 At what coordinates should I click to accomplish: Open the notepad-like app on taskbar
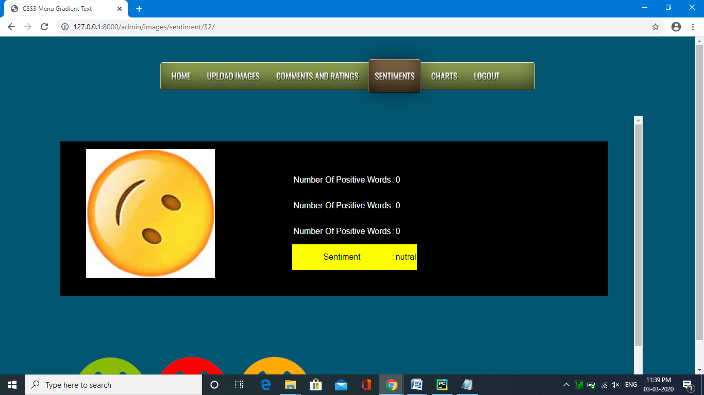tap(467, 385)
